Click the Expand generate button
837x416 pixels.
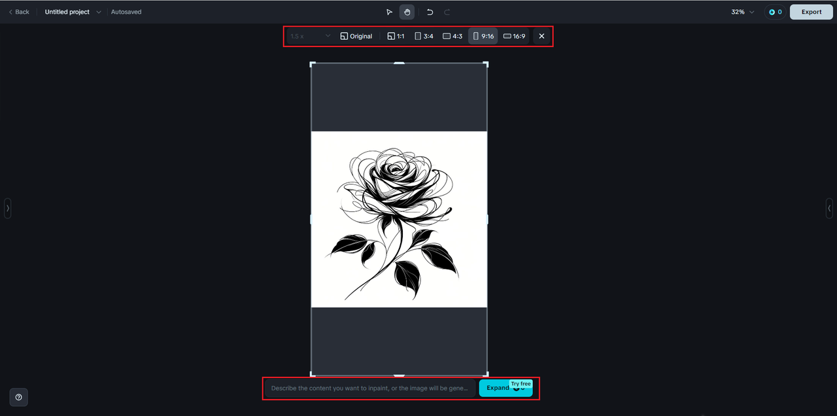pos(505,388)
